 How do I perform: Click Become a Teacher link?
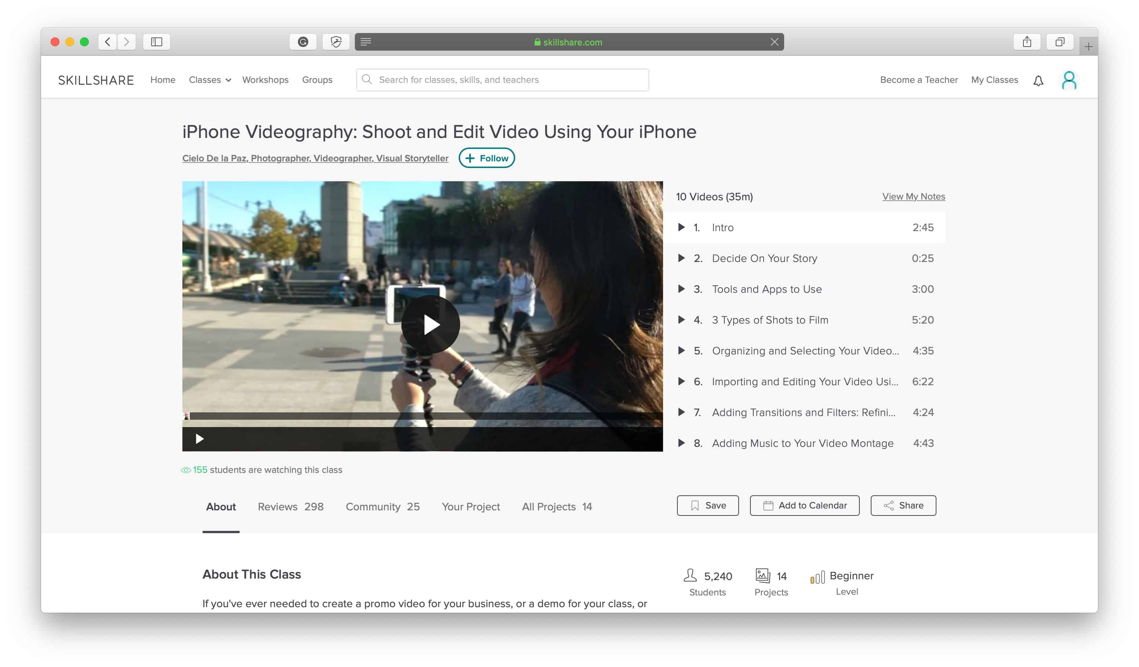pos(918,80)
